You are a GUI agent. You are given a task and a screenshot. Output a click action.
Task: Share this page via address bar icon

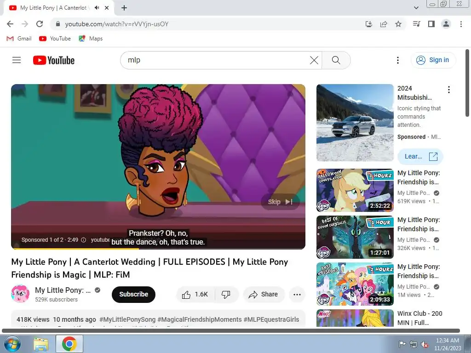point(384,24)
